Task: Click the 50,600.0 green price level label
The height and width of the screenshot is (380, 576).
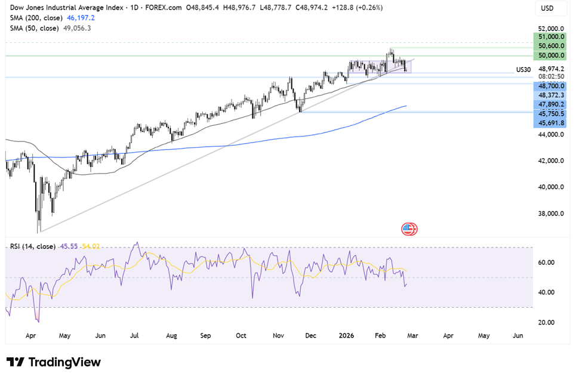Action: [x=550, y=46]
